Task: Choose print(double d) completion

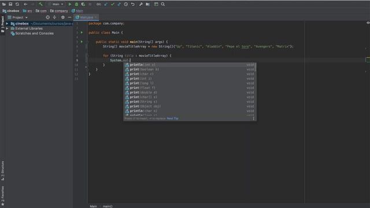Action: click(190, 92)
